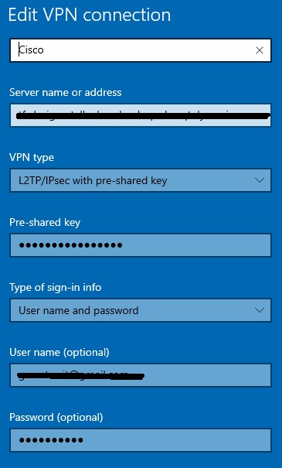The height and width of the screenshot is (468, 282).
Task: Open the VPN type combo box
Action: tap(141, 180)
